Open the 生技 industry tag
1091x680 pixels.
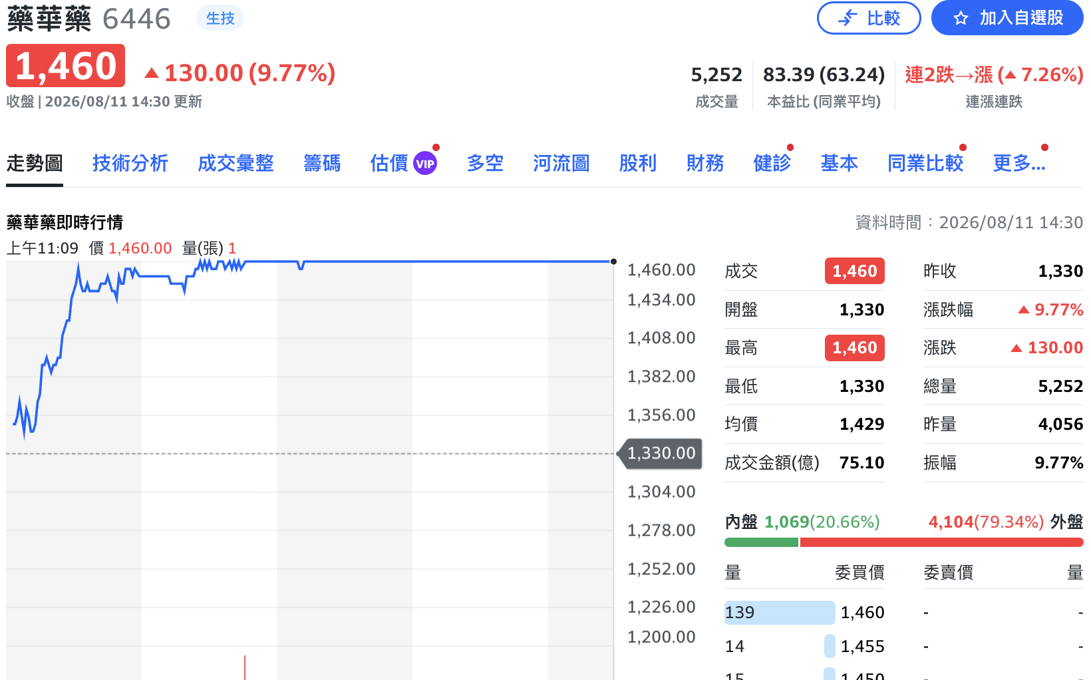tap(220, 18)
